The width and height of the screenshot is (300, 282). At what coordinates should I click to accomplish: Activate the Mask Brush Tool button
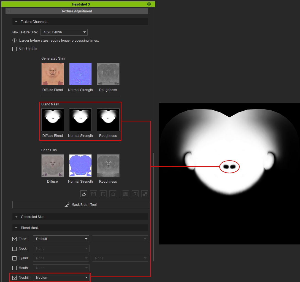[80, 205]
